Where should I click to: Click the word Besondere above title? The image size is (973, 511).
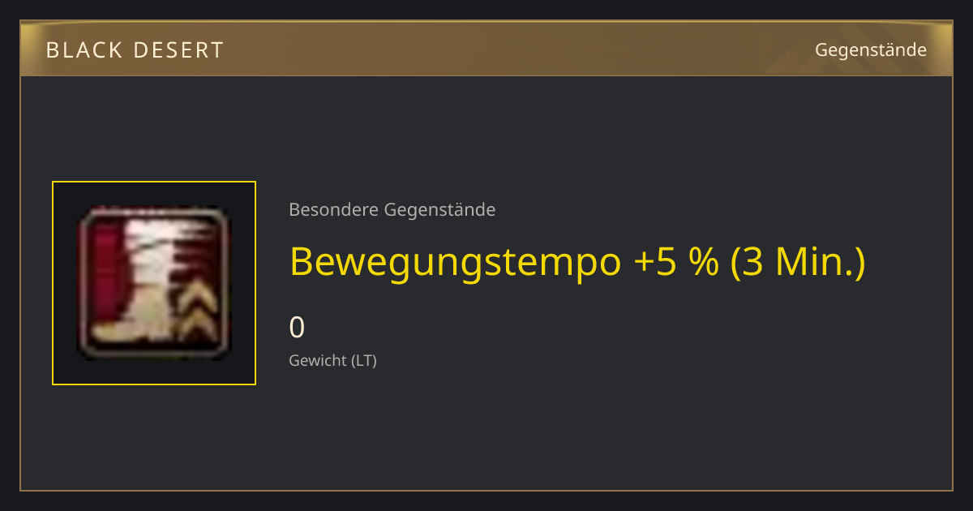333,210
